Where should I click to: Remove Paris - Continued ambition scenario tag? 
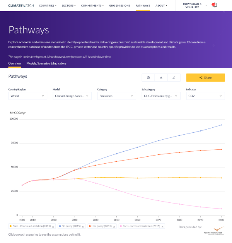(x=53, y=227)
